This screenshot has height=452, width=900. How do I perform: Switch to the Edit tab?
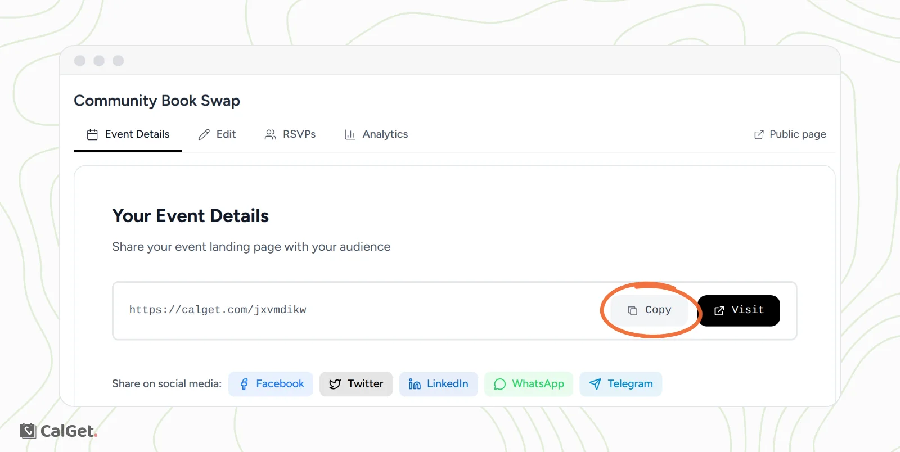217,134
